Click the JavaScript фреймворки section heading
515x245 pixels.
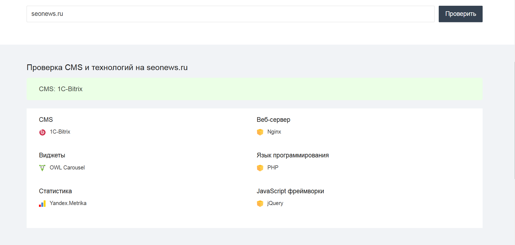click(290, 191)
